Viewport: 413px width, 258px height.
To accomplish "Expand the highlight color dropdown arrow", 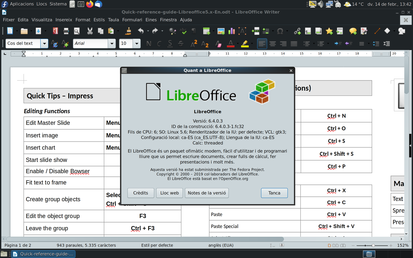I will 252,44.
